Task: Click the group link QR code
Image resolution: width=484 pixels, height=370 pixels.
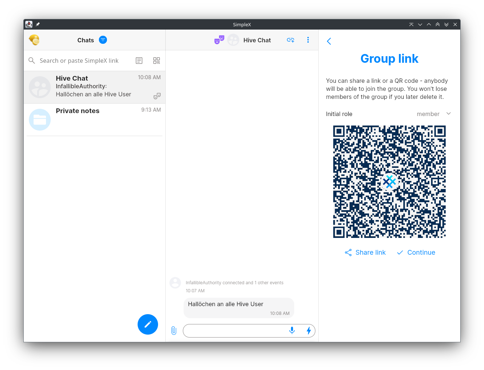Action: [389, 182]
